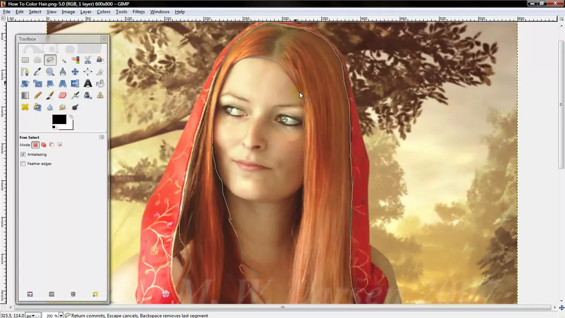Open the File menu

pyautogui.click(x=7, y=11)
